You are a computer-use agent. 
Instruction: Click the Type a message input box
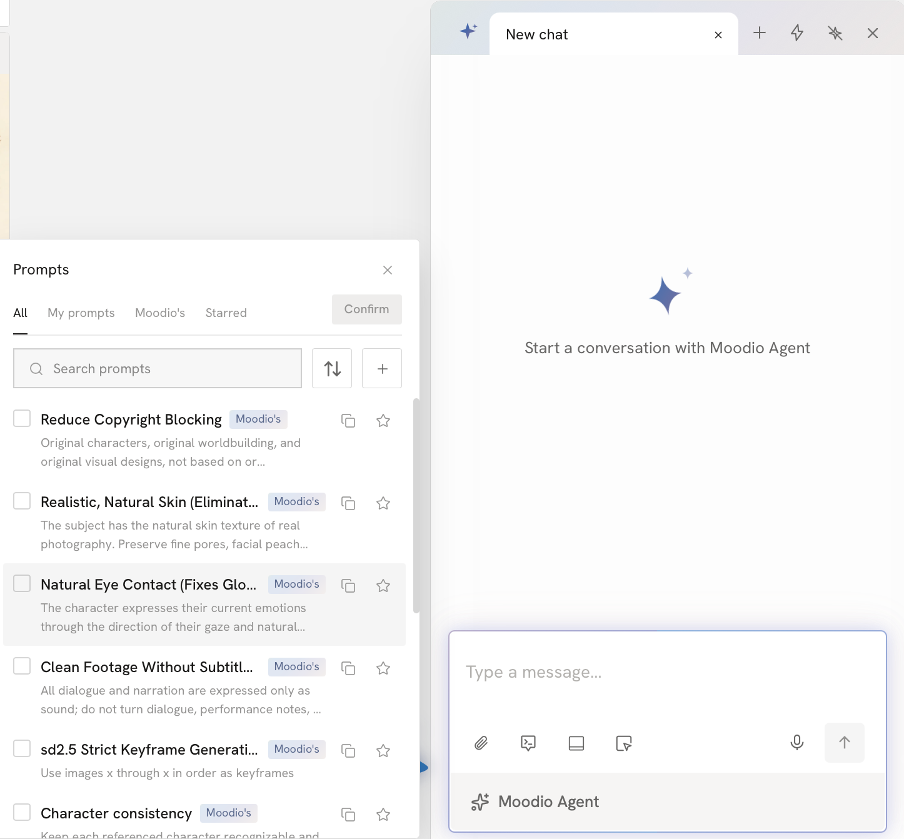pyautogui.click(x=667, y=673)
